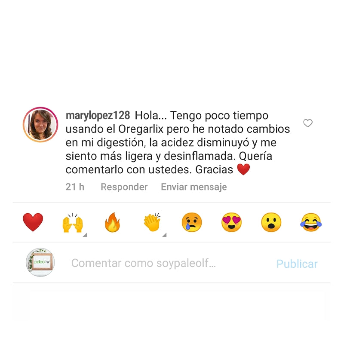Image resolution: width=344 pixels, height=344 pixels.
Task: Select the '21 h' comment timestamp
Action: point(75,187)
